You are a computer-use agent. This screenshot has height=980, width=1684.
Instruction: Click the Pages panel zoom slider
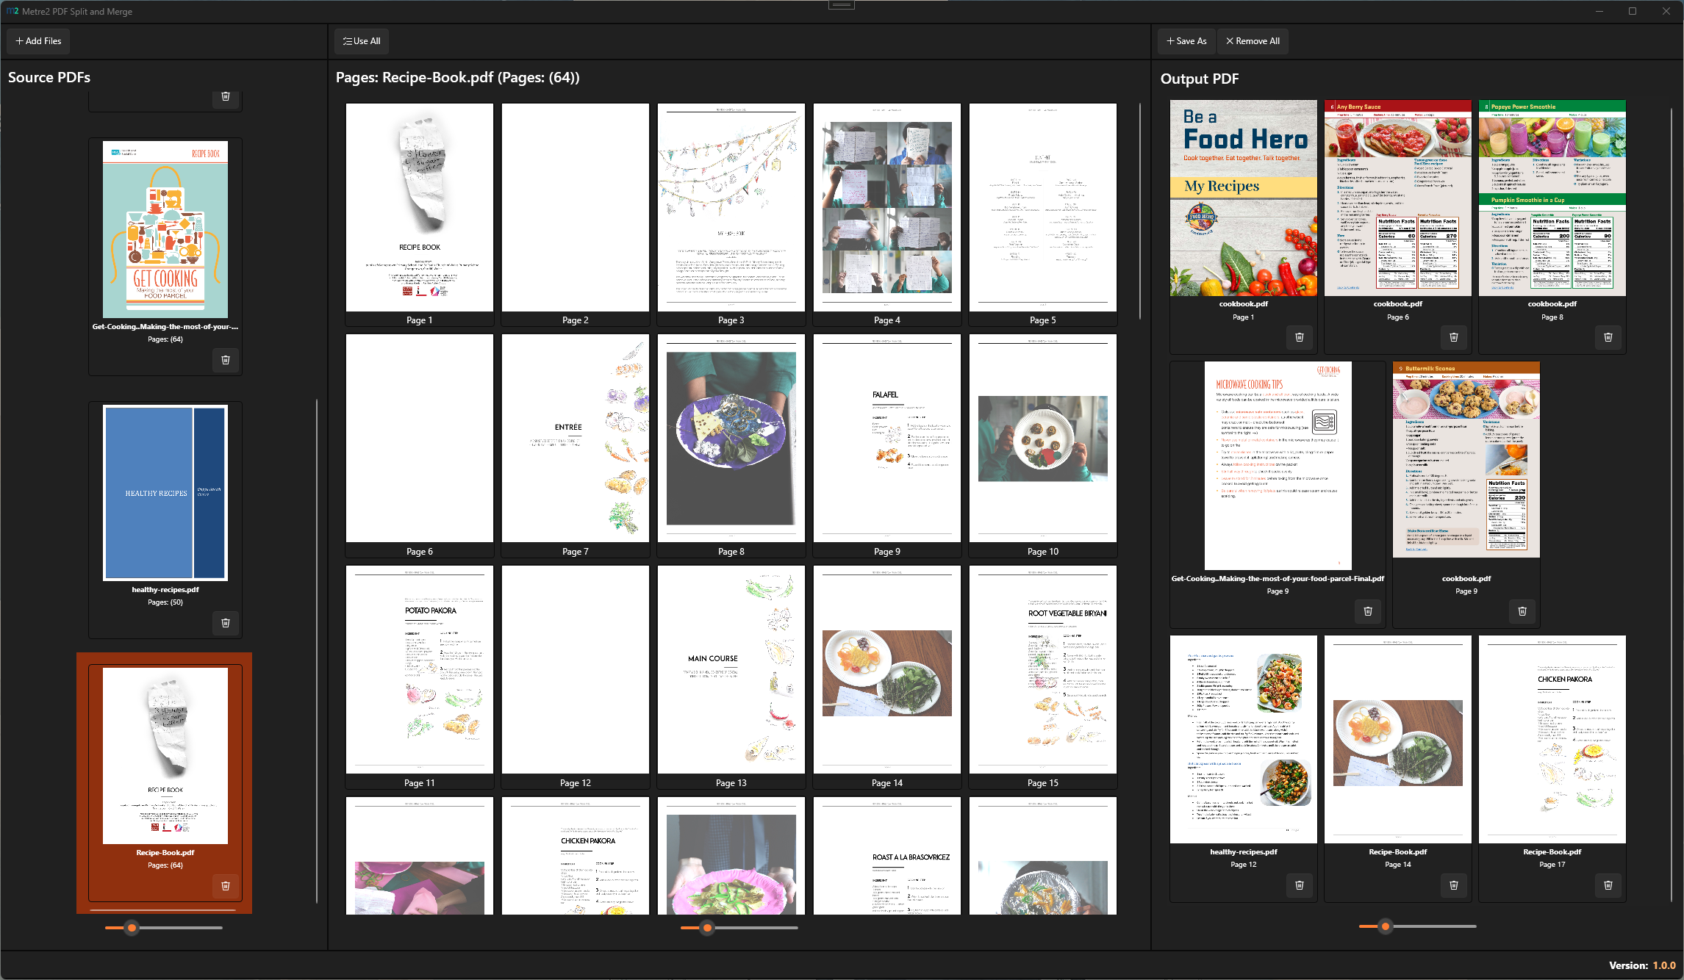coord(707,928)
